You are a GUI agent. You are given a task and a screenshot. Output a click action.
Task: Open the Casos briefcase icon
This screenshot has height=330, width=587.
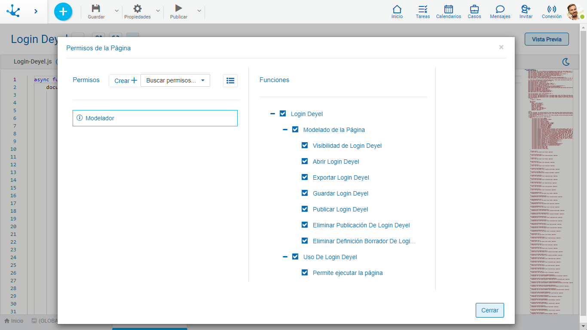click(x=474, y=9)
